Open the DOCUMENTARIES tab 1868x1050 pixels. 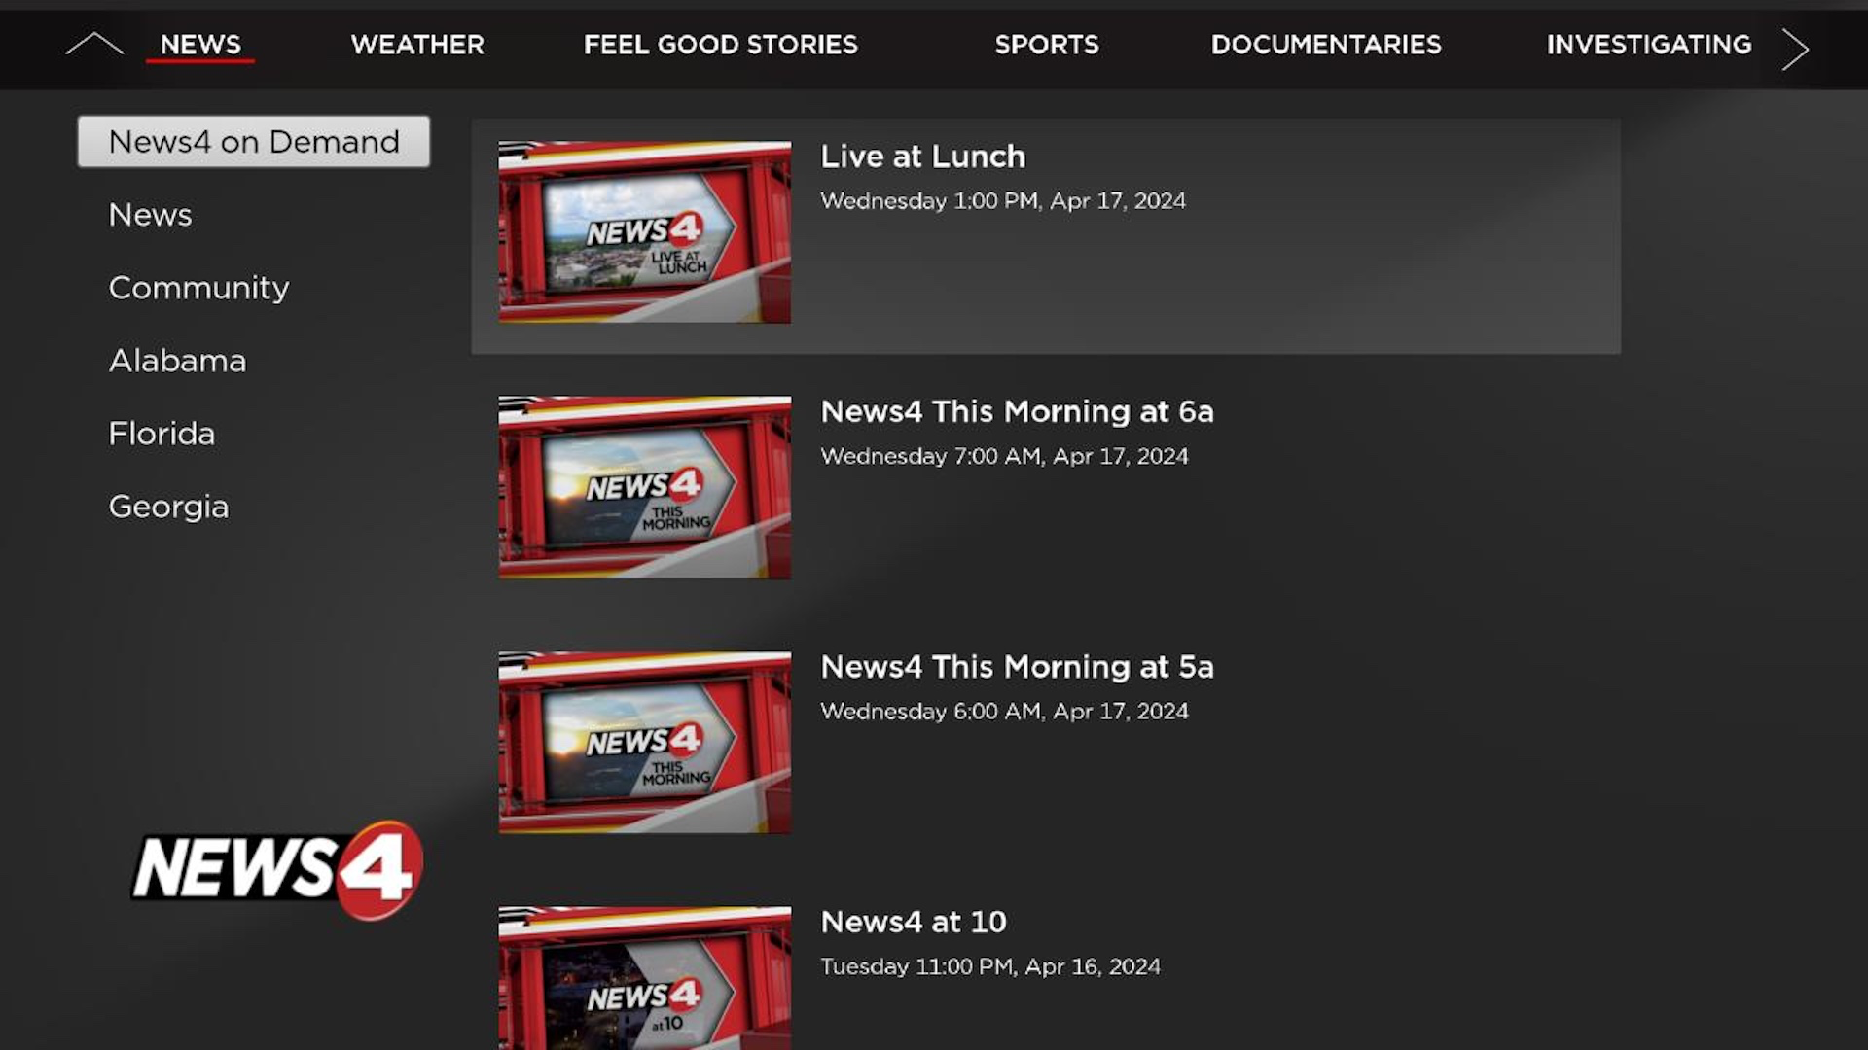coord(1326,44)
